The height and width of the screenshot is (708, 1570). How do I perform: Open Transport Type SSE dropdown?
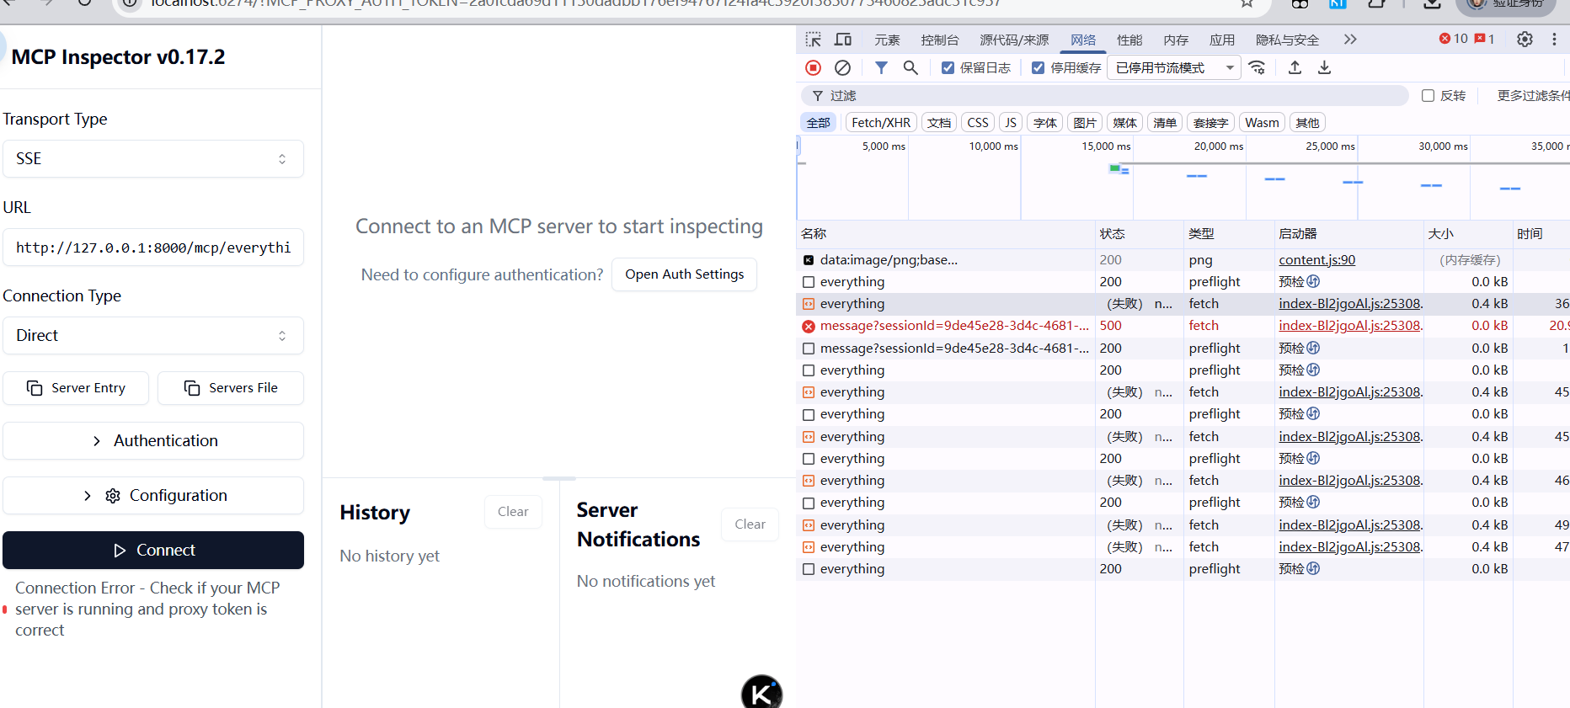click(x=153, y=158)
